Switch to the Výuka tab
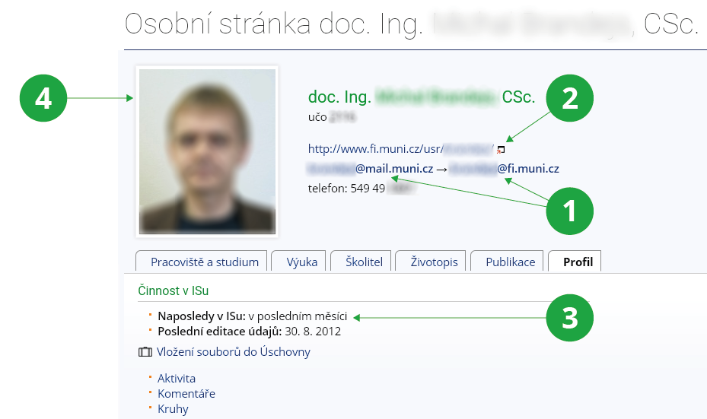Image resolution: width=707 pixels, height=419 pixels. 302,262
